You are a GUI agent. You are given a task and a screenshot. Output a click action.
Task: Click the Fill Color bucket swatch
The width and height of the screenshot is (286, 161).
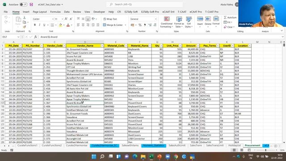[x=60, y=25]
